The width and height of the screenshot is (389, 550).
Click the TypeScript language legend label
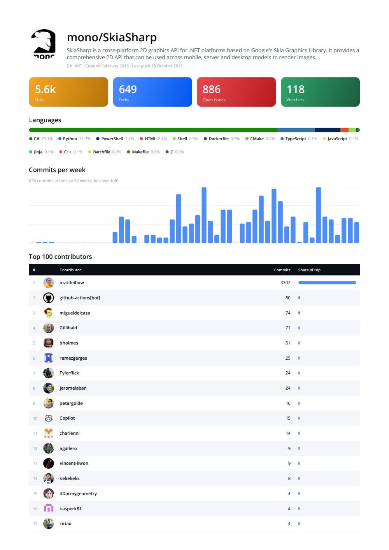click(296, 139)
